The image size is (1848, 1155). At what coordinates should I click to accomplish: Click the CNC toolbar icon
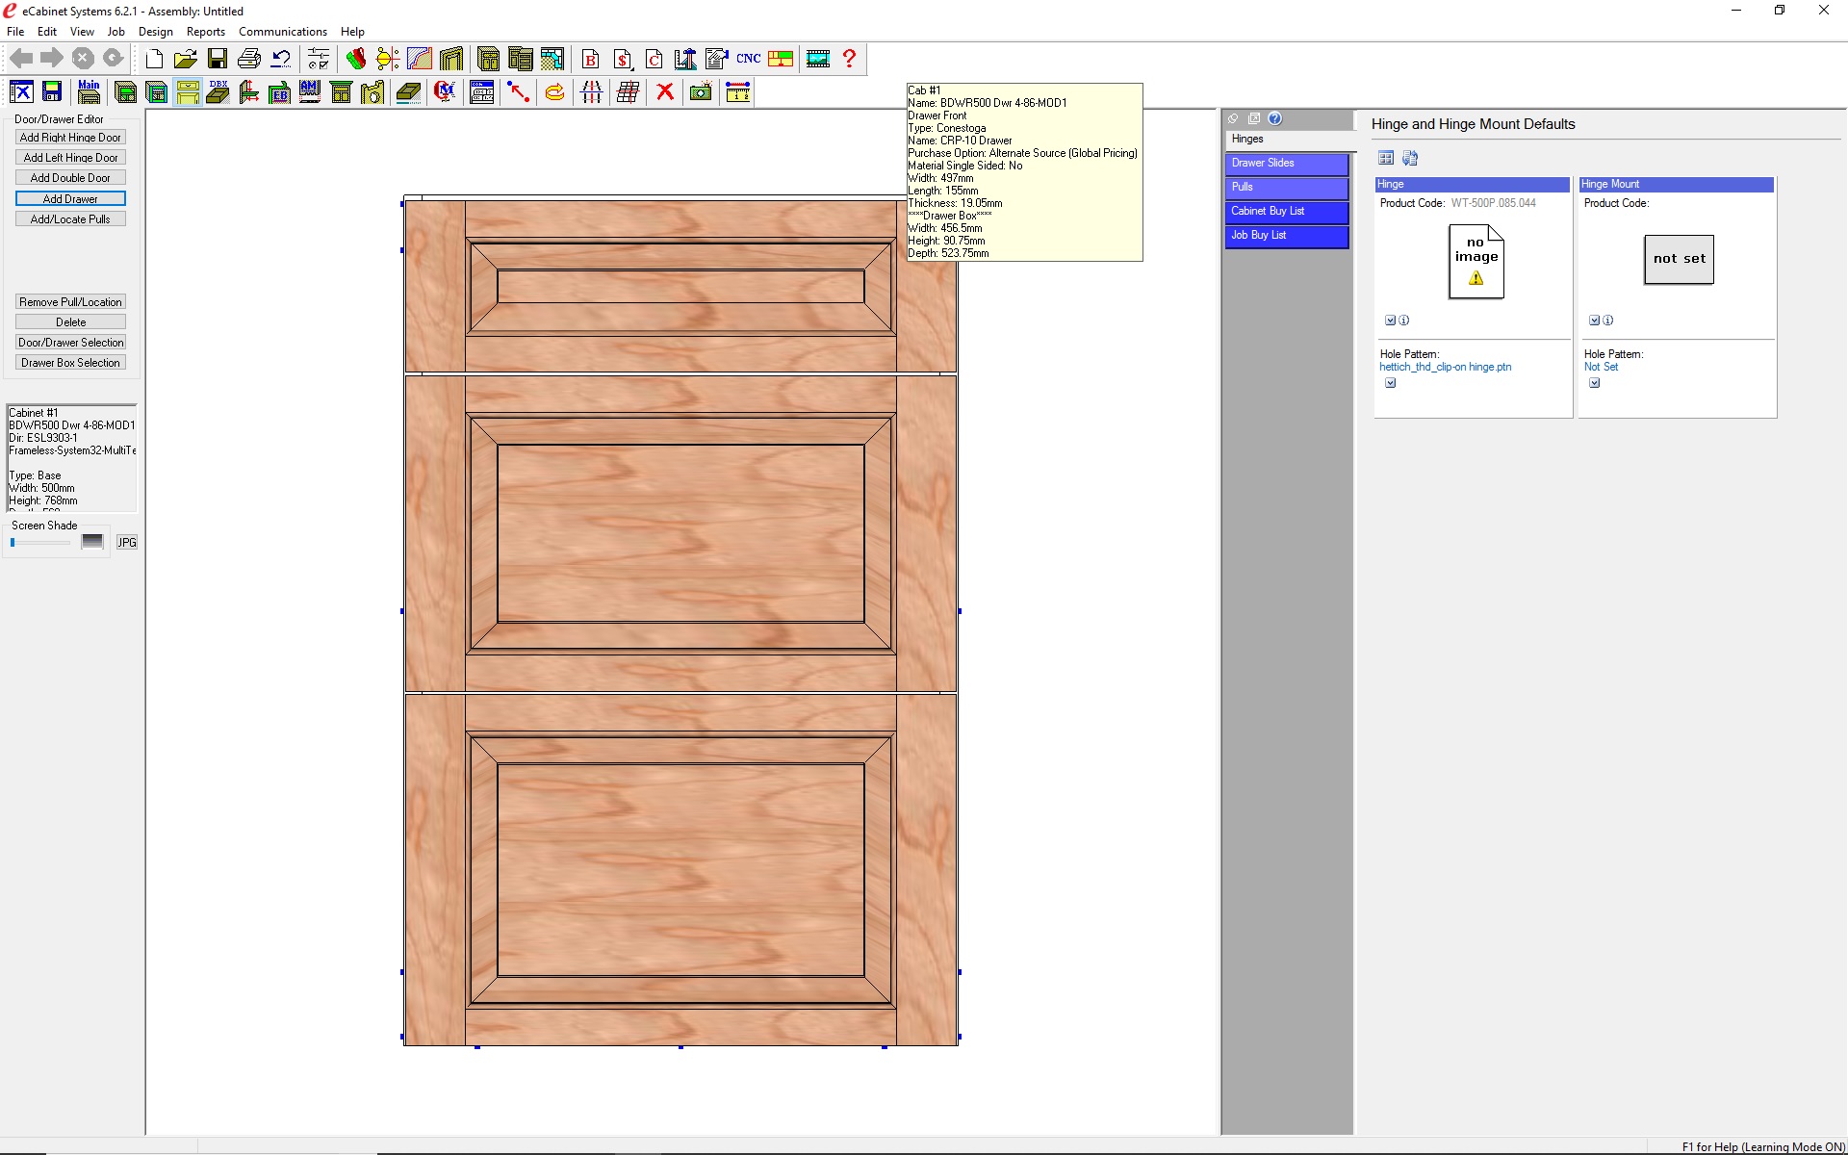(748, 59)
